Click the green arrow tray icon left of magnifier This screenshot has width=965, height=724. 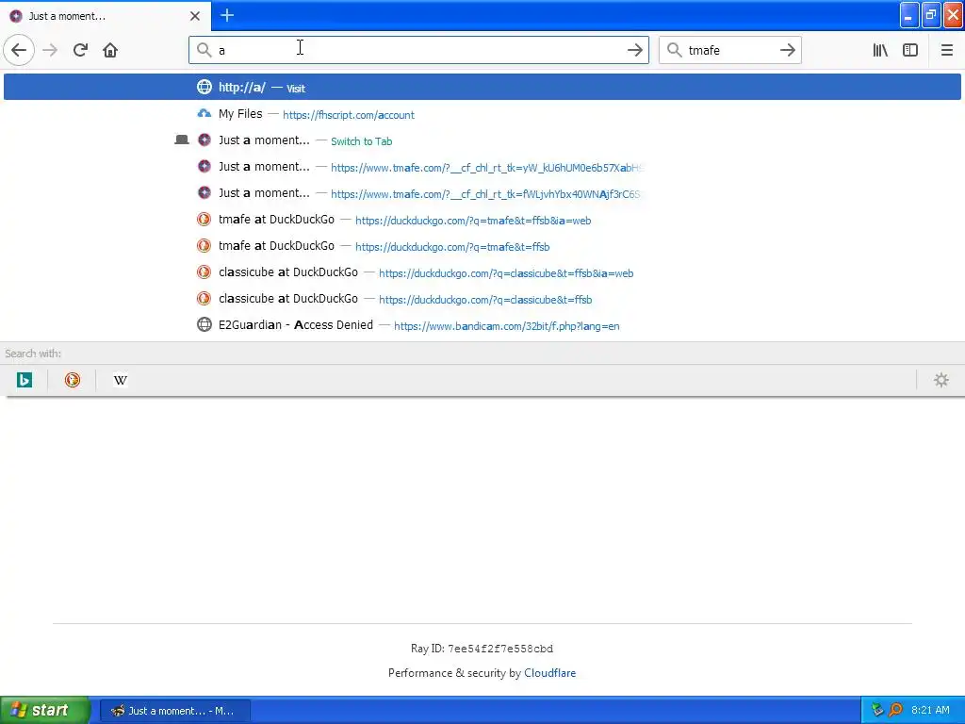coord(877,710)
